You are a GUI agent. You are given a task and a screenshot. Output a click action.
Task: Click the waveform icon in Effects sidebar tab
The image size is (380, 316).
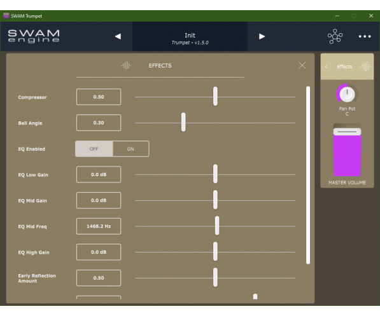pos(365,66)
